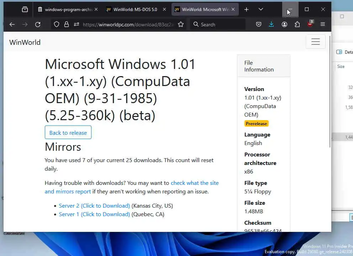
Task: Open a new tab with plus button
Action: coord(246,10)
